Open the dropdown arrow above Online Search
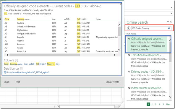The width and height of the screenshot is (175, 109). (x=171, y=13)
